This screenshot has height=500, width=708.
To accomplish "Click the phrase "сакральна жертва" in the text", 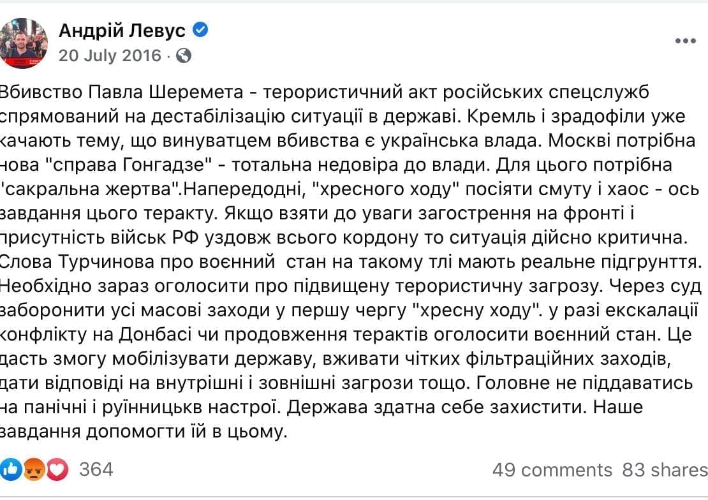I will [91, 189].
